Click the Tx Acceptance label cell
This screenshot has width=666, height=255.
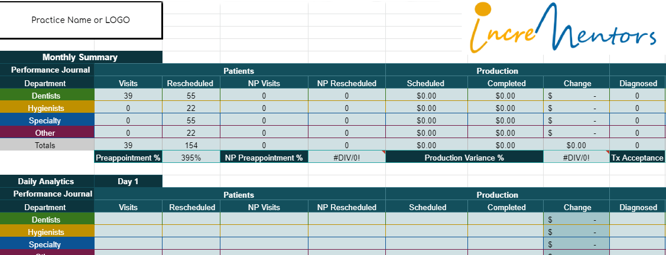pyautogui.click(x=638, y=158)
